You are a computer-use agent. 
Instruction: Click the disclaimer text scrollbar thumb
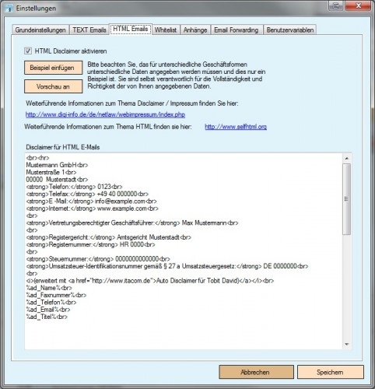click(x=347, y=199)
